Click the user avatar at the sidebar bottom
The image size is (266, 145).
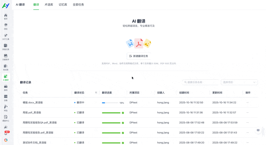tap(6, 140)
